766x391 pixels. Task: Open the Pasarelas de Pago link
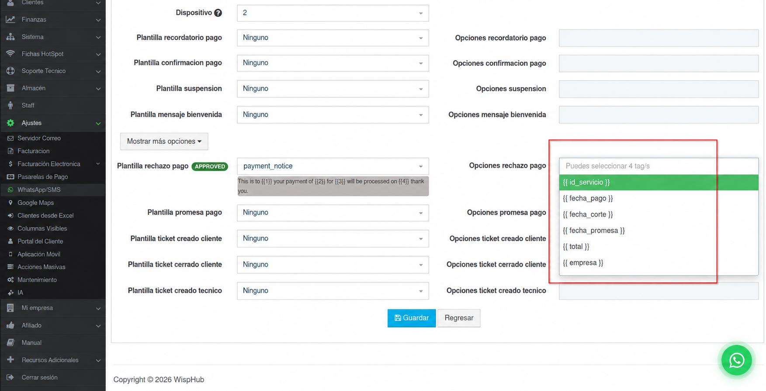coord(43,177)
